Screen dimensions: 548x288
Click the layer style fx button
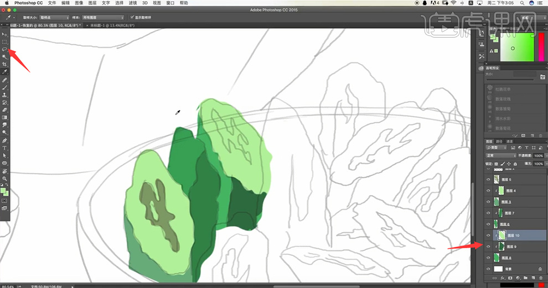[503, 278]
